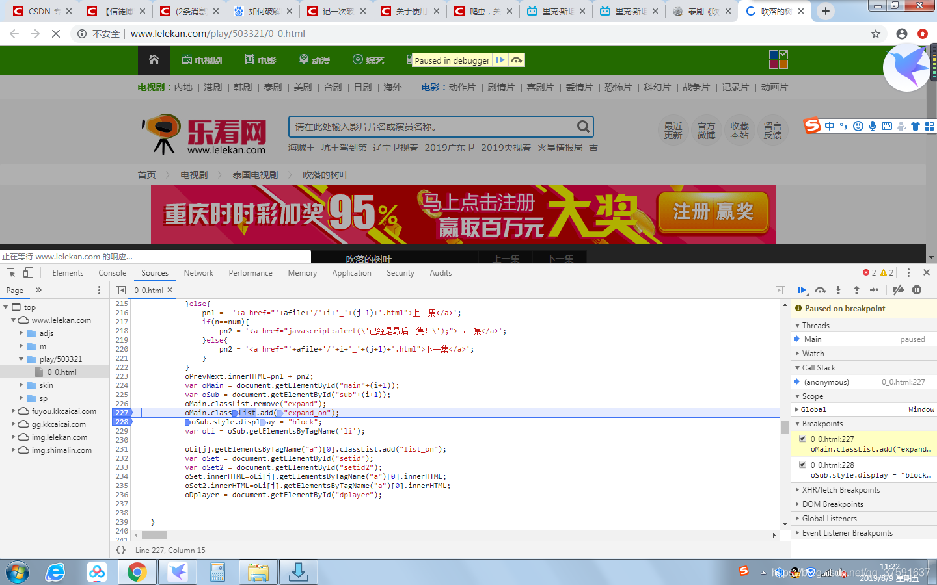Click Deactivate breakpoints toggle icon
937x585 pixels.
899,290
